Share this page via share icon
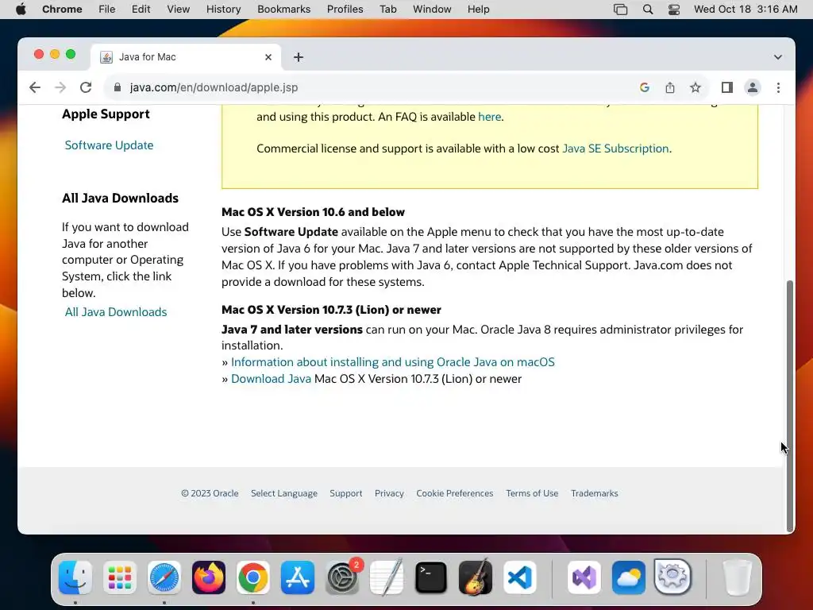Viewport: 813px width, 610px height. (670, 87)
